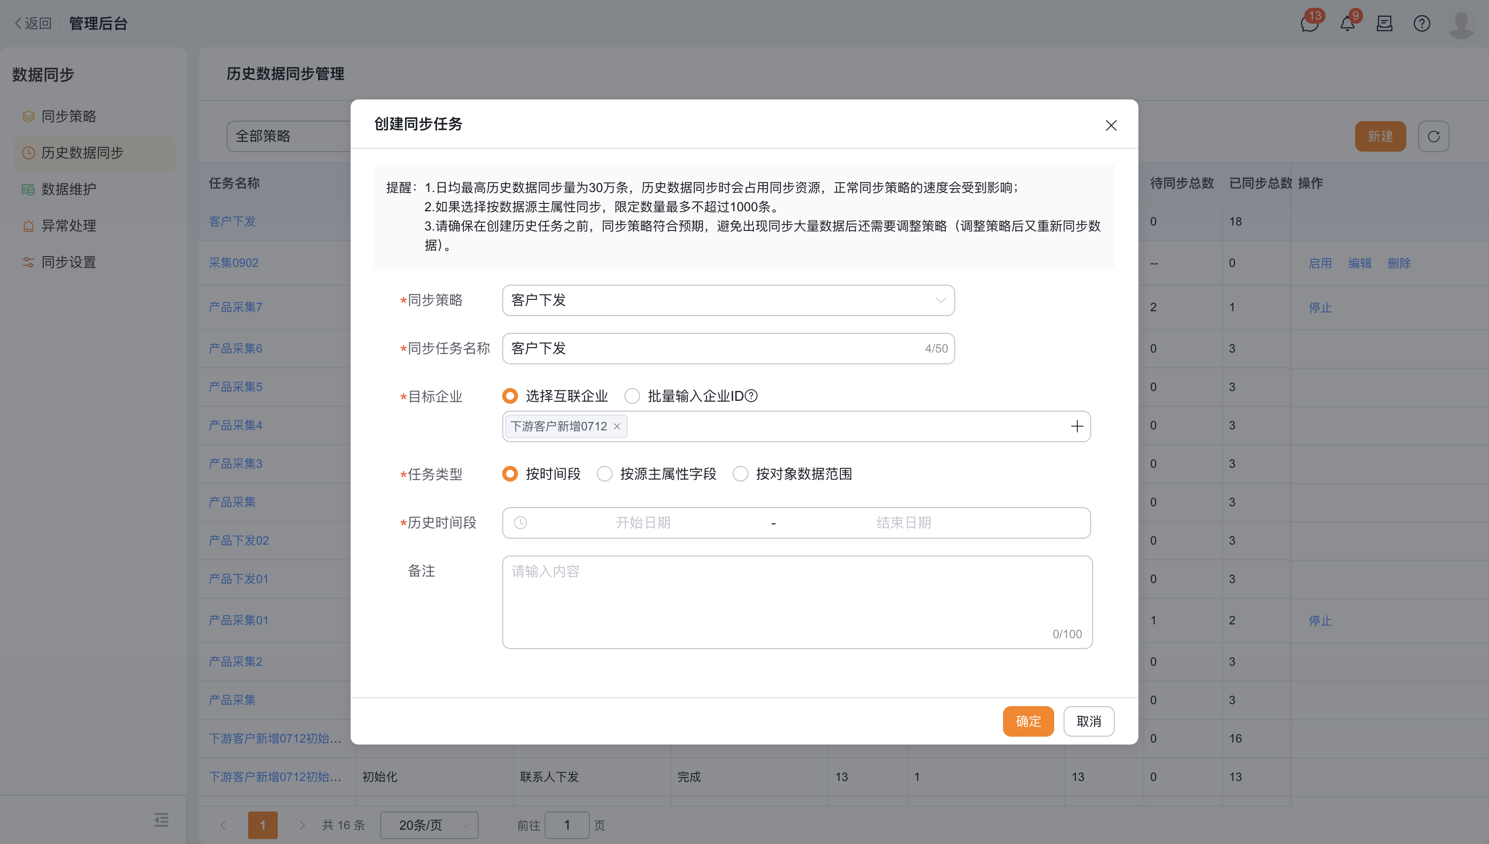Select the 按对象数据范围 task type
Image resolution: width=1489 pixels, height=844 pixels.
tap(740, 474)
